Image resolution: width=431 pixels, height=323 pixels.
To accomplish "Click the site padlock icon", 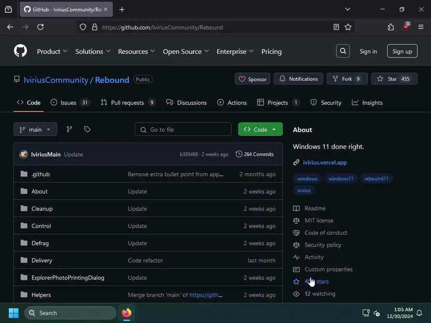I will (x=95, y=27).
